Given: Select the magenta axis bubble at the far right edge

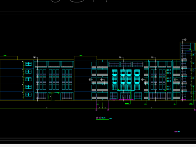Looking at the screenshot, I should point(195,110).
